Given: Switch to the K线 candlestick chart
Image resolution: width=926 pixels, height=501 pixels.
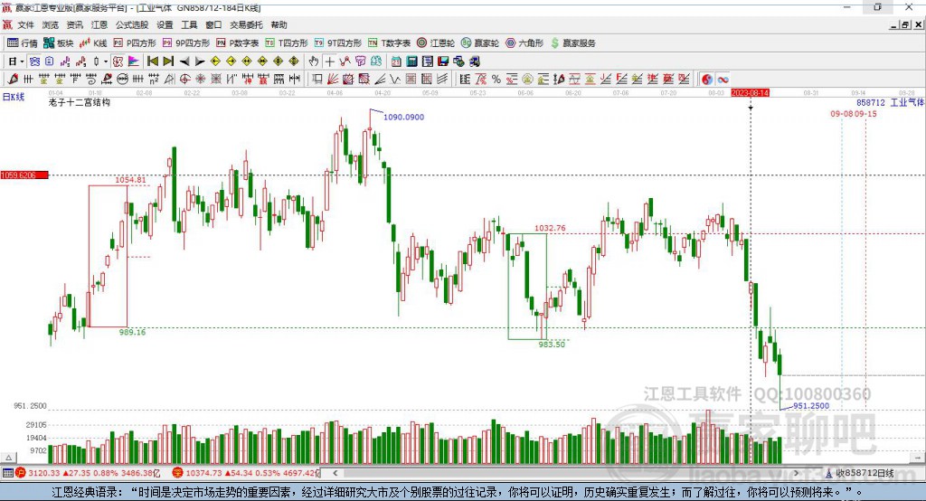Looking at the screenshot, I should (x=93, y=43).
